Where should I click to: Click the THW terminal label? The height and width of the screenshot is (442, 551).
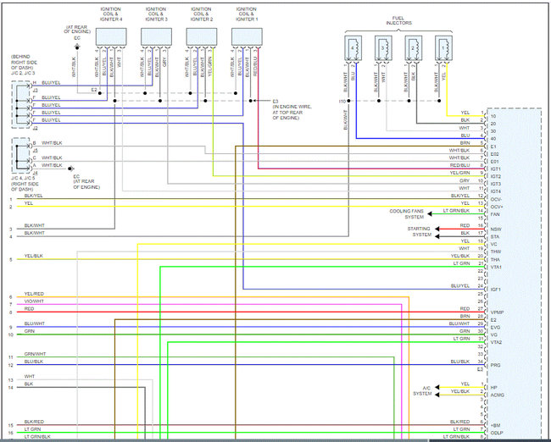point(496,251)
